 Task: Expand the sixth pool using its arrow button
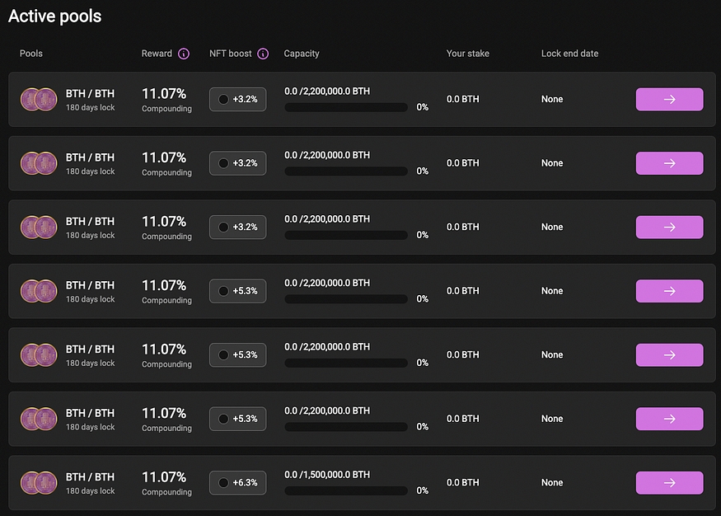coord(669,419)
